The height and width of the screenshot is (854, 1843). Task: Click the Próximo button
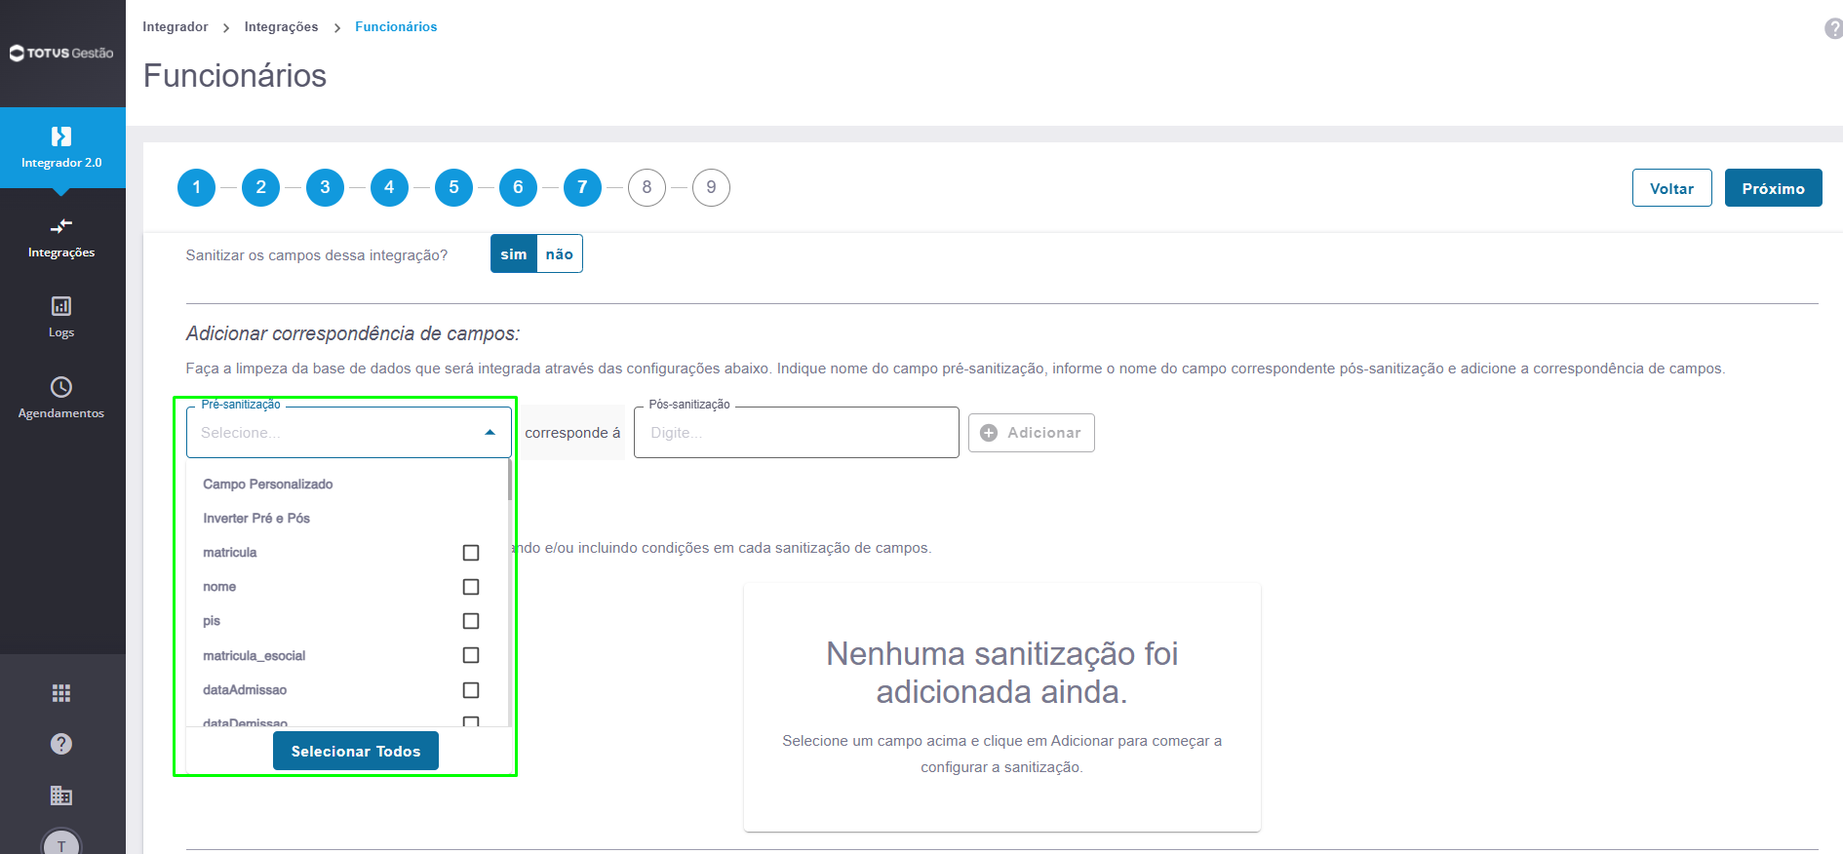coord(1773,188)
